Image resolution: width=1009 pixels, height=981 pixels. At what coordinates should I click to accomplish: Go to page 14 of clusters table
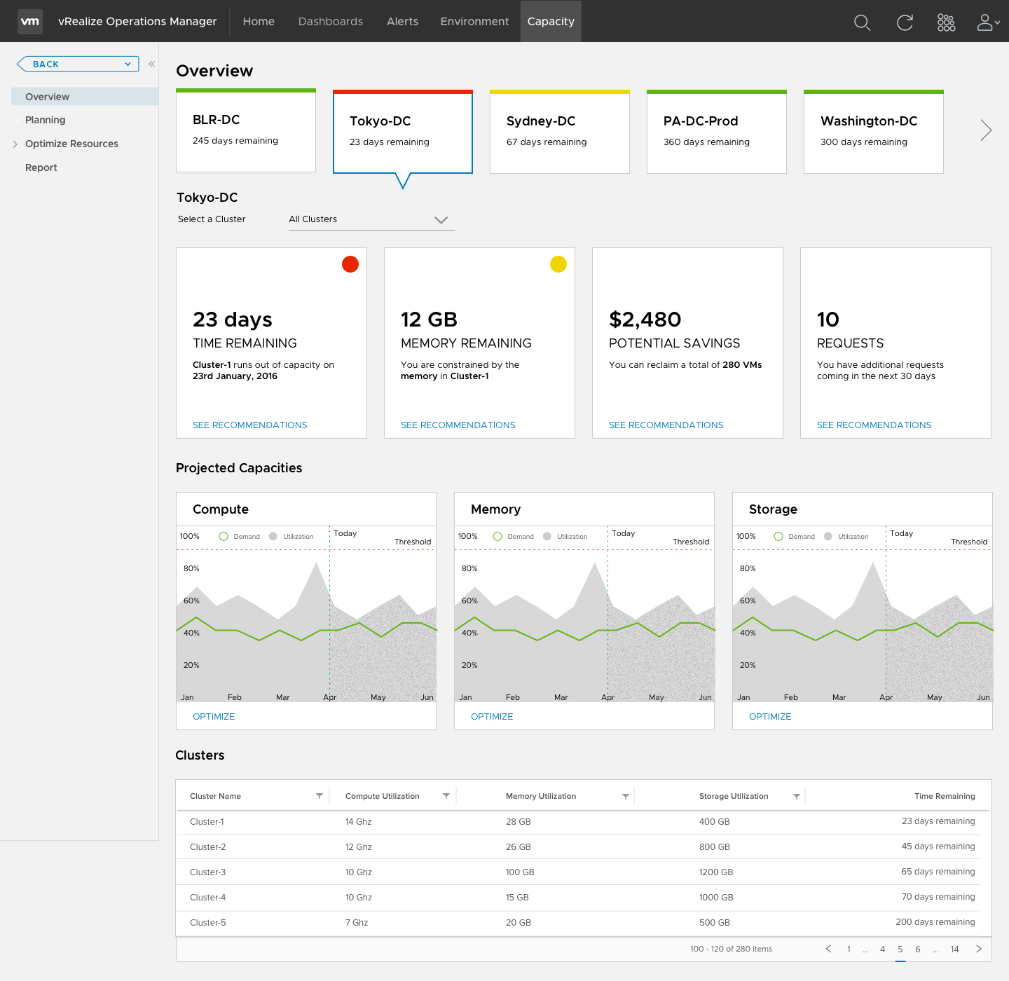click(954, 949)
